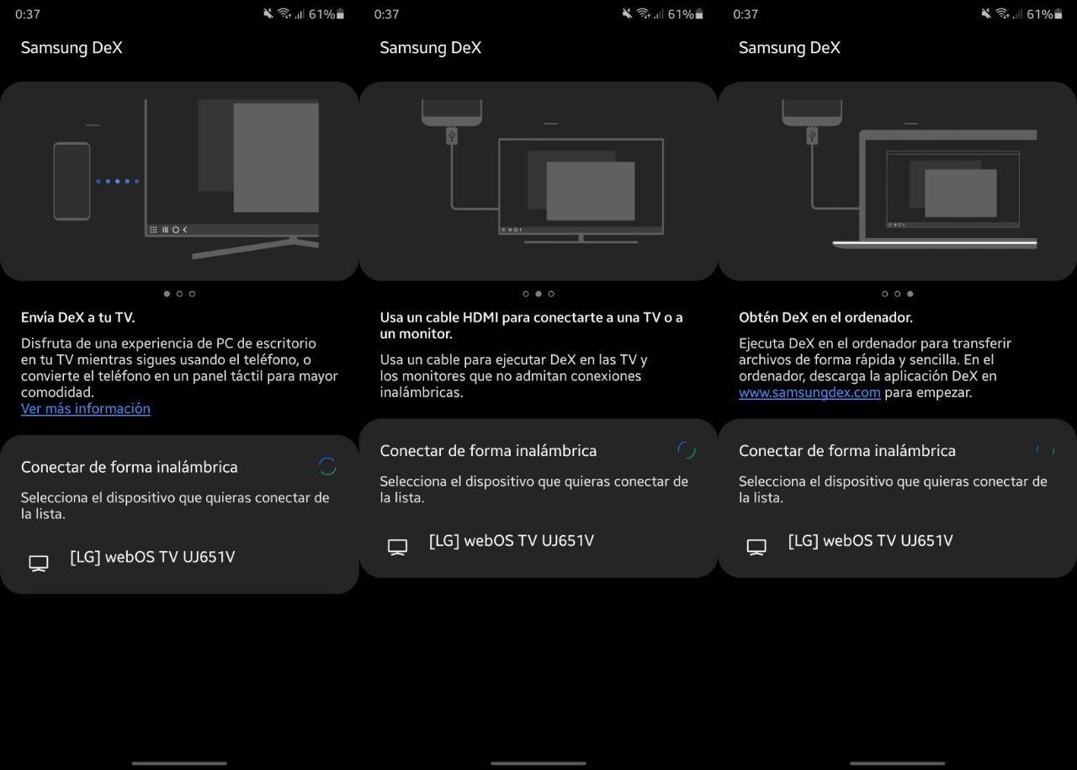Tap the scanning spinner in third screen
This screenshot has height=770, width=1077.
tap(1045, 450)
